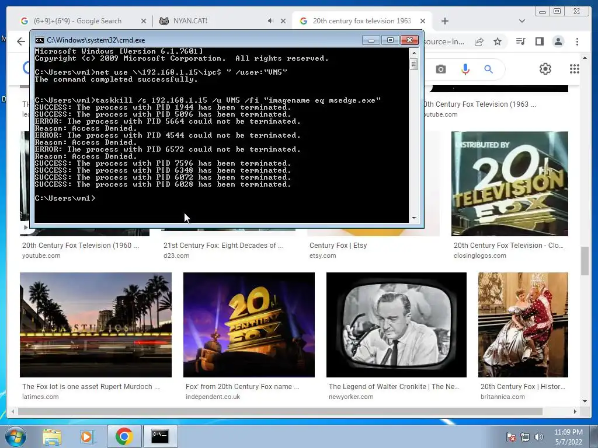Screen dimensions: 598x448
Task: Go back in Chrome
Action: point(21,41)
